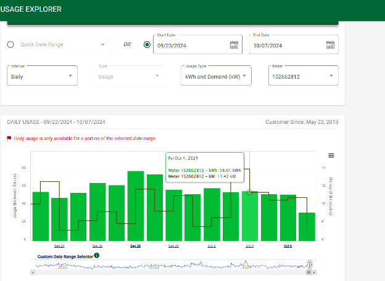Open the Start Date calendar picker
The image size is (385, 281).
pos(234,45)
